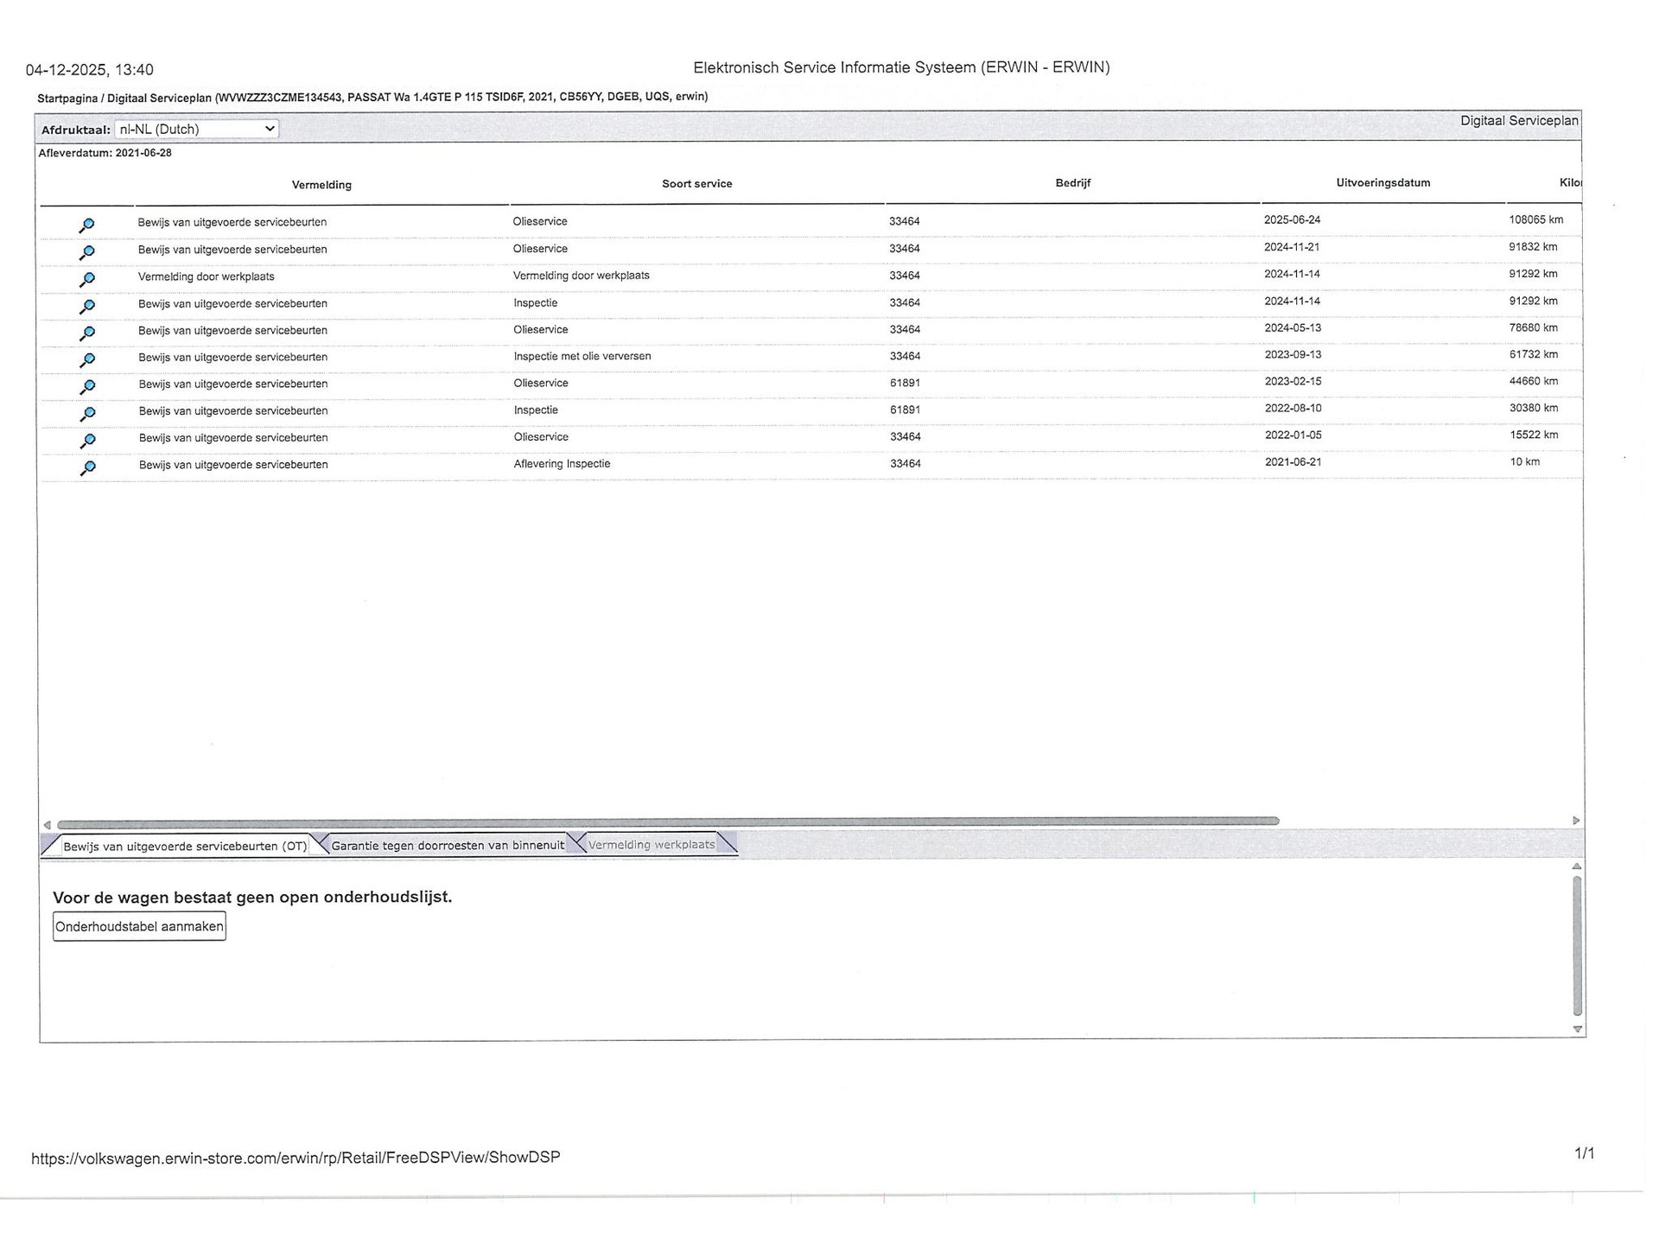Screen dimensions: 1659x1244
Task: Click the horizontal scrollbar right arrow
Action: point(1576,821)
